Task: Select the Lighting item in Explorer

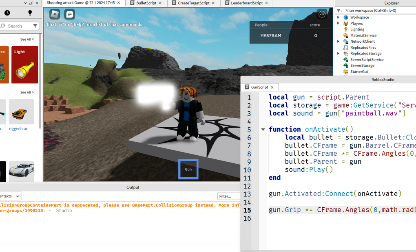Action: [x=357, y=29]
